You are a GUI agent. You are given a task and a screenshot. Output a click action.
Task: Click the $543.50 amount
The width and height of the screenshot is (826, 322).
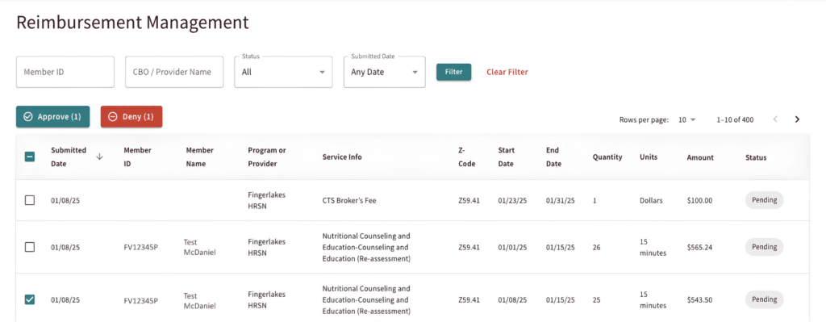click(x=699, y=300)
